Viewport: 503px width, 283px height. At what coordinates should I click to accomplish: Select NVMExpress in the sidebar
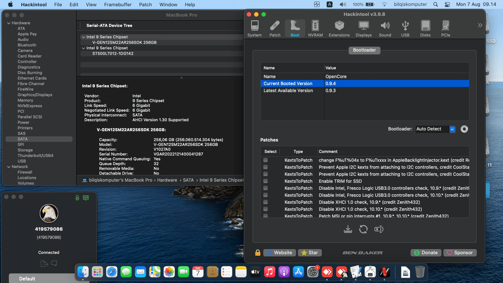(30, 106)
